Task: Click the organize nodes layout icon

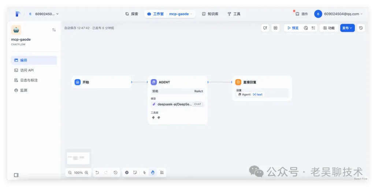Action: (x=162, y=172)
